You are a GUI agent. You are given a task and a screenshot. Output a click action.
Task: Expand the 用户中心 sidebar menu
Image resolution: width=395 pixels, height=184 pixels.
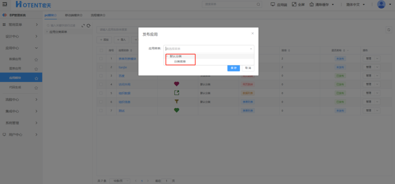[x=21, y=134]
